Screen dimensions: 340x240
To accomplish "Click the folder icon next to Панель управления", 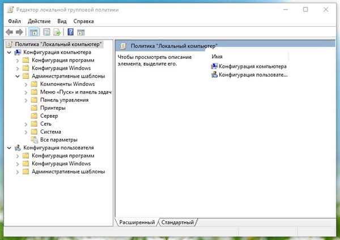I will coord(34,100).
